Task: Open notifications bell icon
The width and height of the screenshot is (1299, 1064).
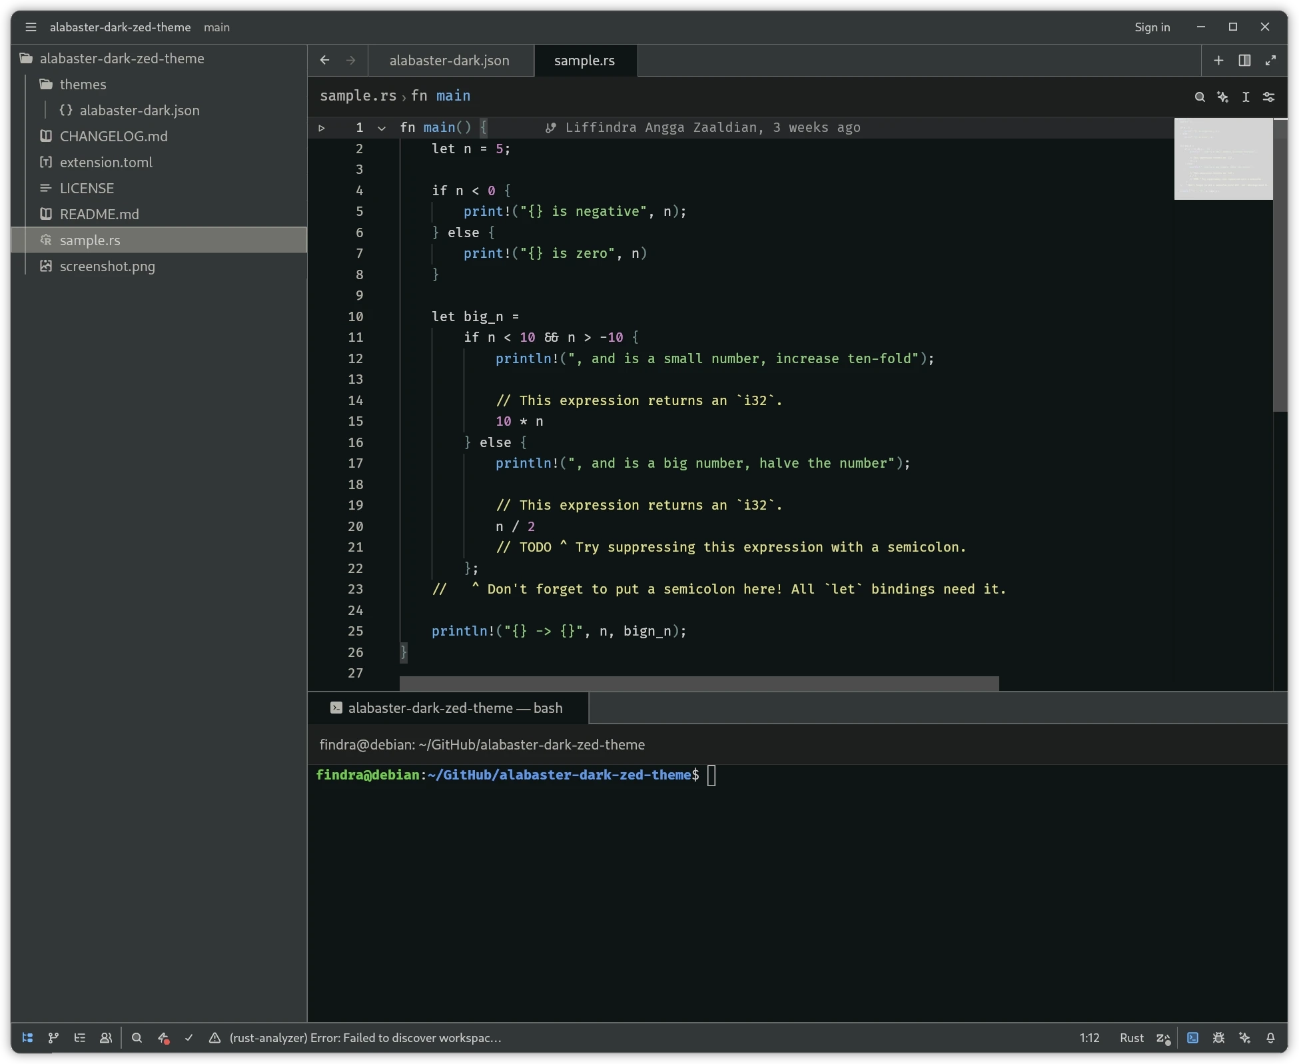Action: [x=1270, y=1037]
